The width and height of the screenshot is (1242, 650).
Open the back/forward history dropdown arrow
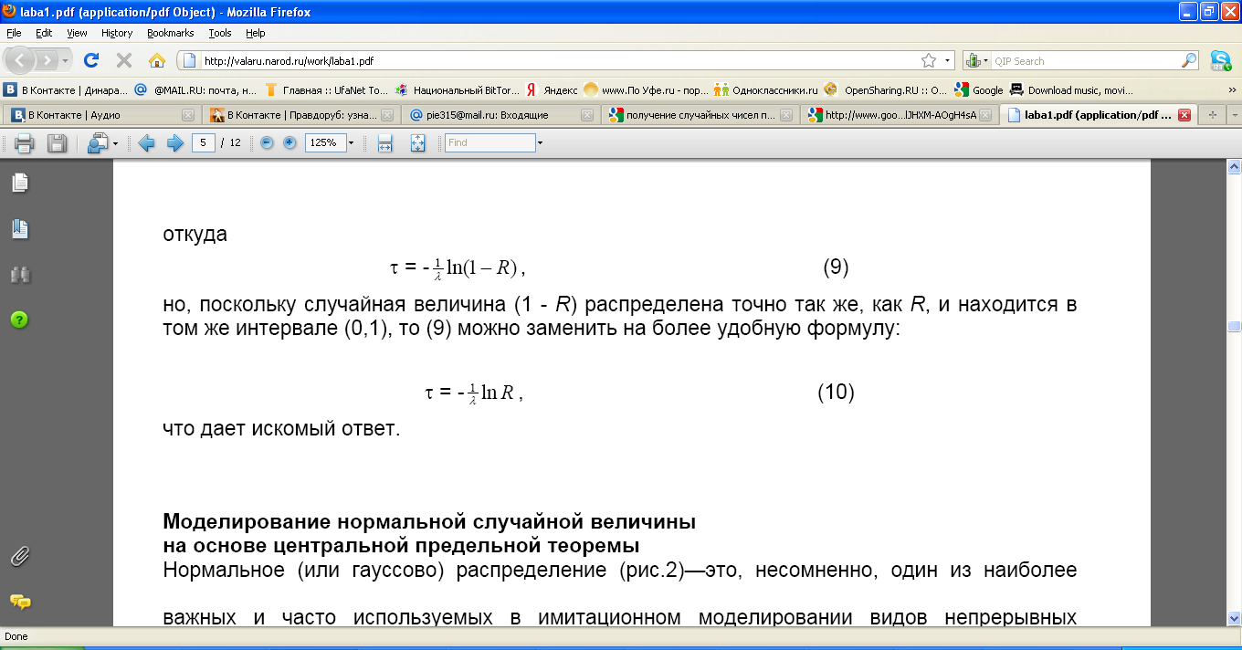pos(65,61)
